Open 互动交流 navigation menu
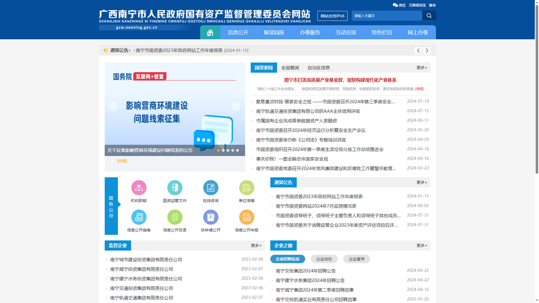The height and width of the screenshot is (303, 539). 346,33
